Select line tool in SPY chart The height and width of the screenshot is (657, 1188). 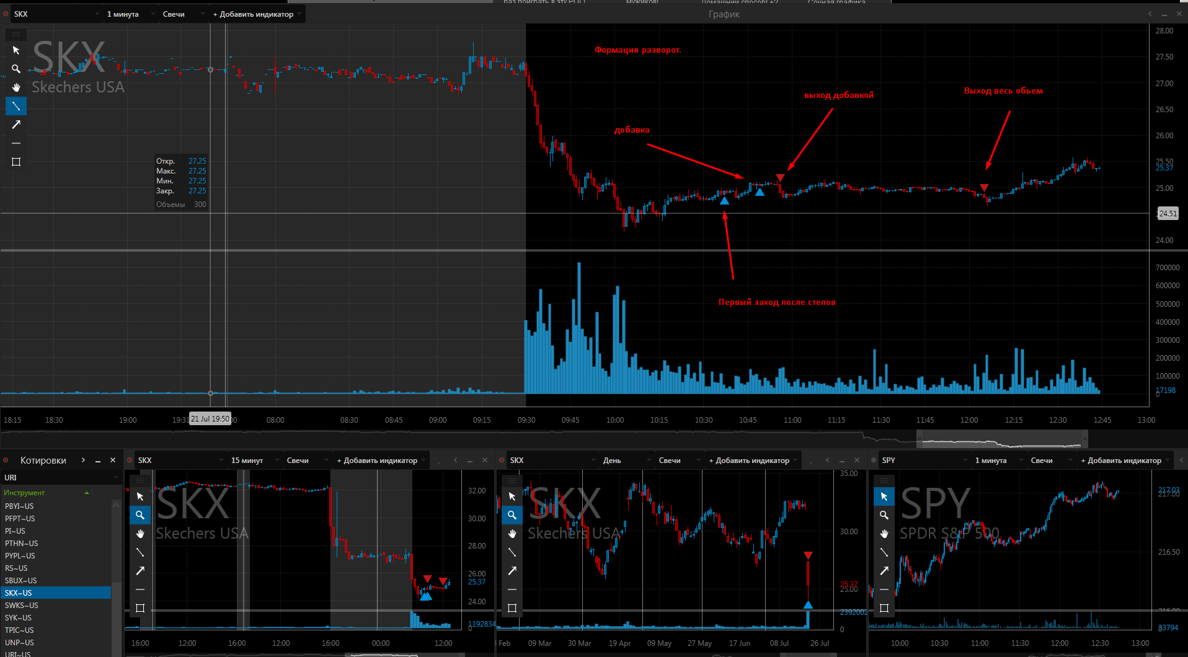click(x=884, y=552)
